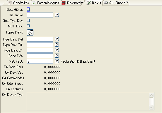
Task: Toggle the Ges. Hiérar. checkbox
Action: click(28, 9)
